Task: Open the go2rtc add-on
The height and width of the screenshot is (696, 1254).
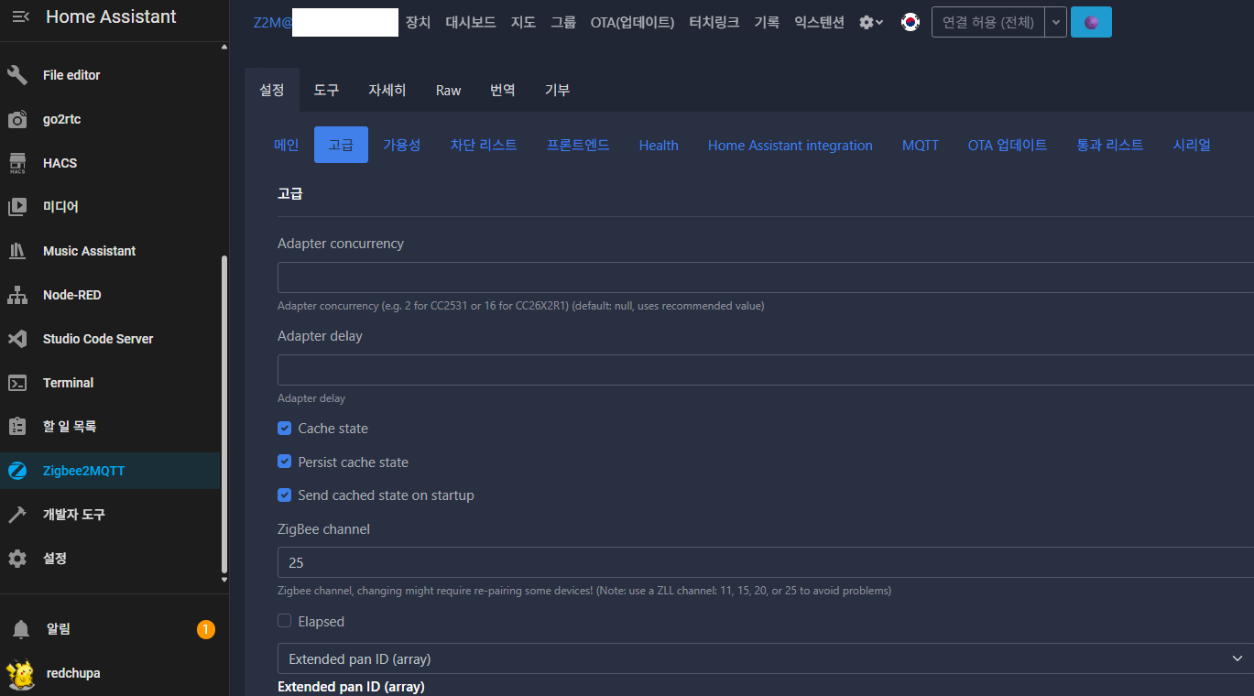Action: (x=60, y=118)
